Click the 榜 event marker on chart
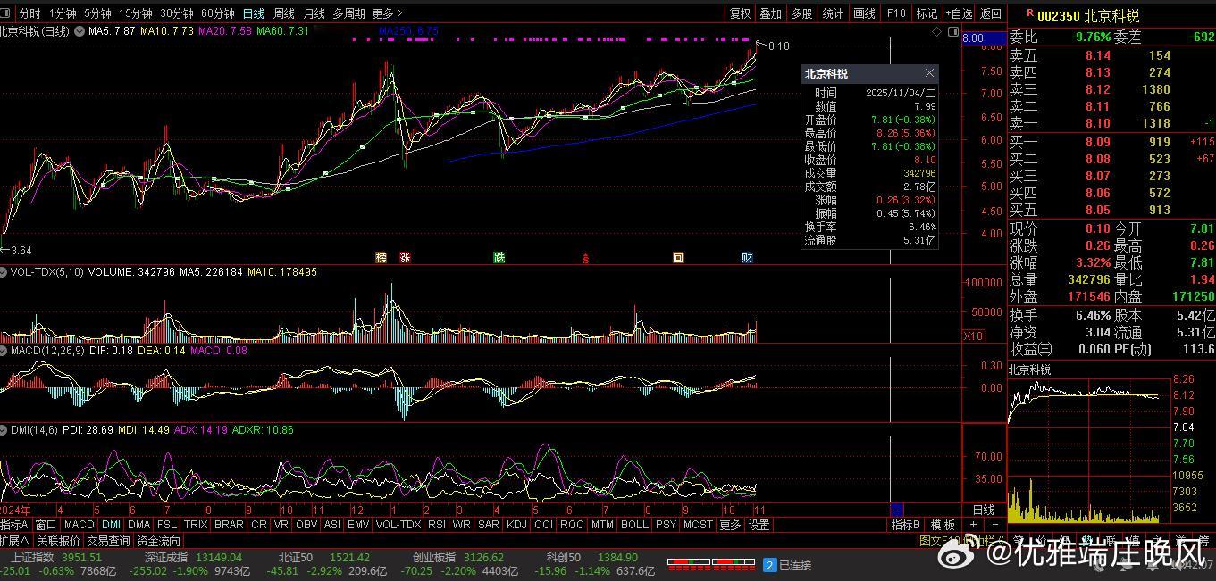Screen dimensions: 1216x581 click(x=382, y=258)
